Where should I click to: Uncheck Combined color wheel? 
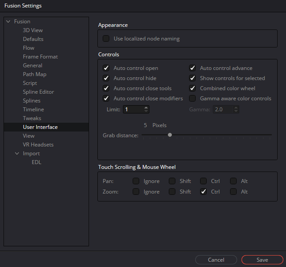click(x=193, y=88)
